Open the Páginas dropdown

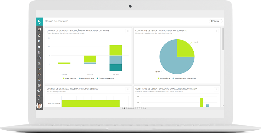tap(216, 21)
